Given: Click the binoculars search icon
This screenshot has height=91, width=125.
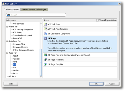Looking at the screenshot, I should (8, 15).
